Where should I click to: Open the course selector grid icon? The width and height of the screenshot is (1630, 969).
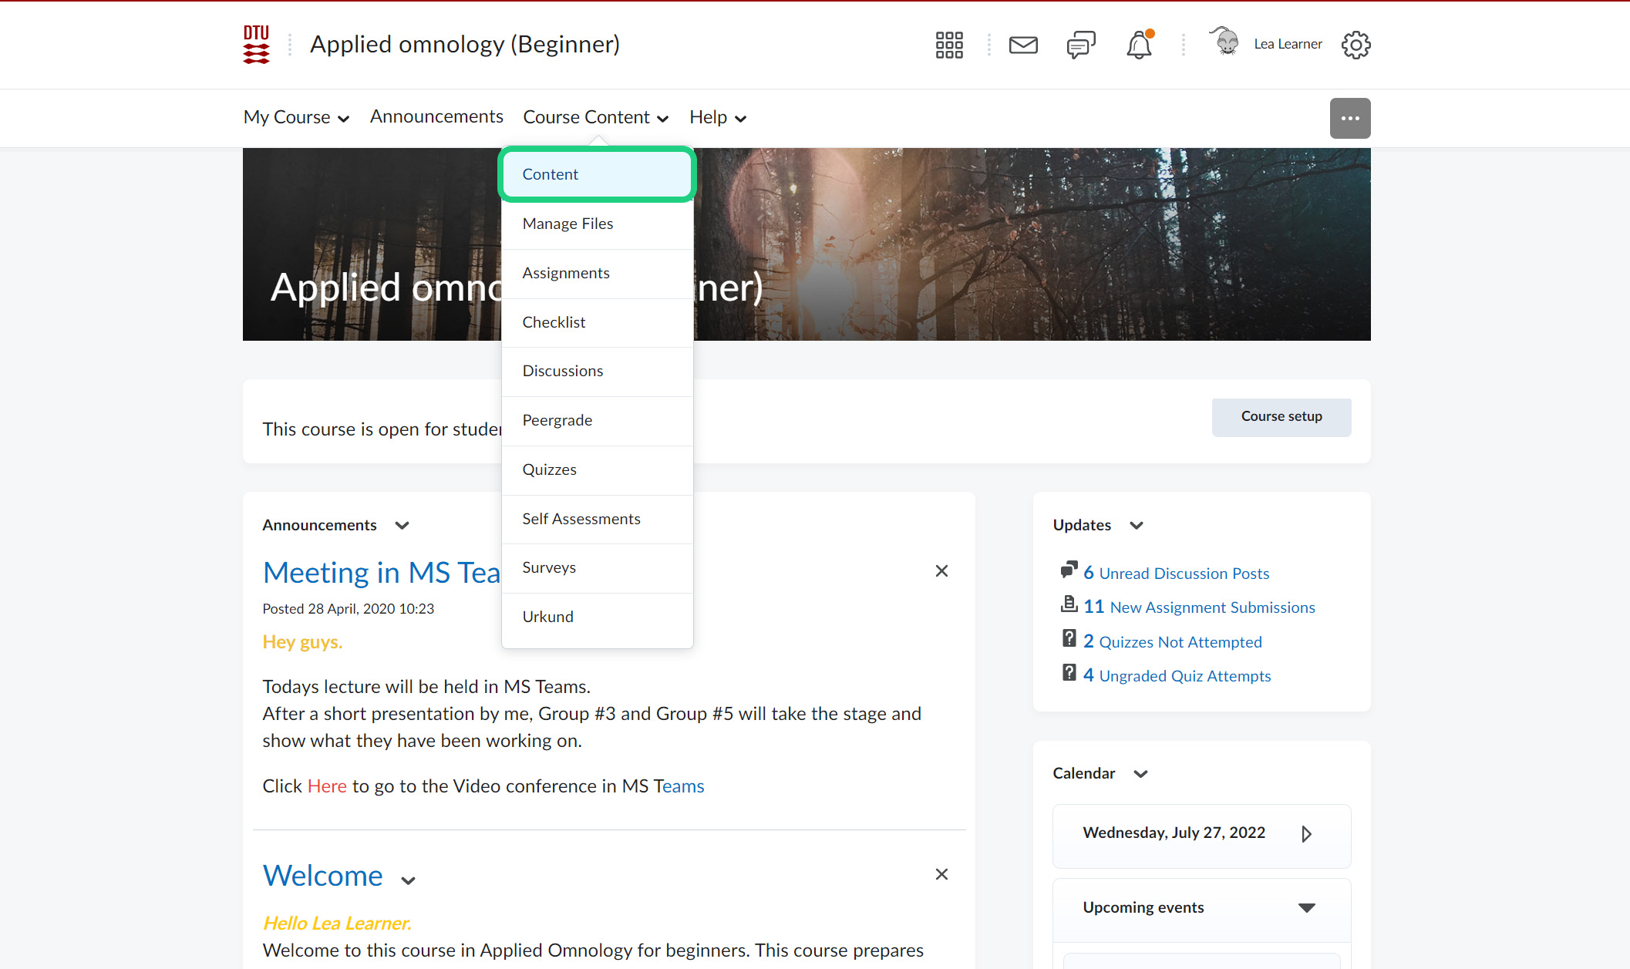pyautogui.click(x=949, y=45)
